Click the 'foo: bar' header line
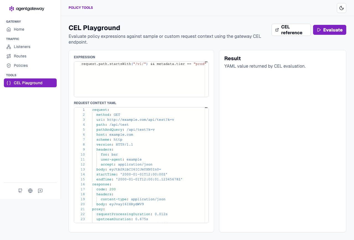 click(109, 154)
